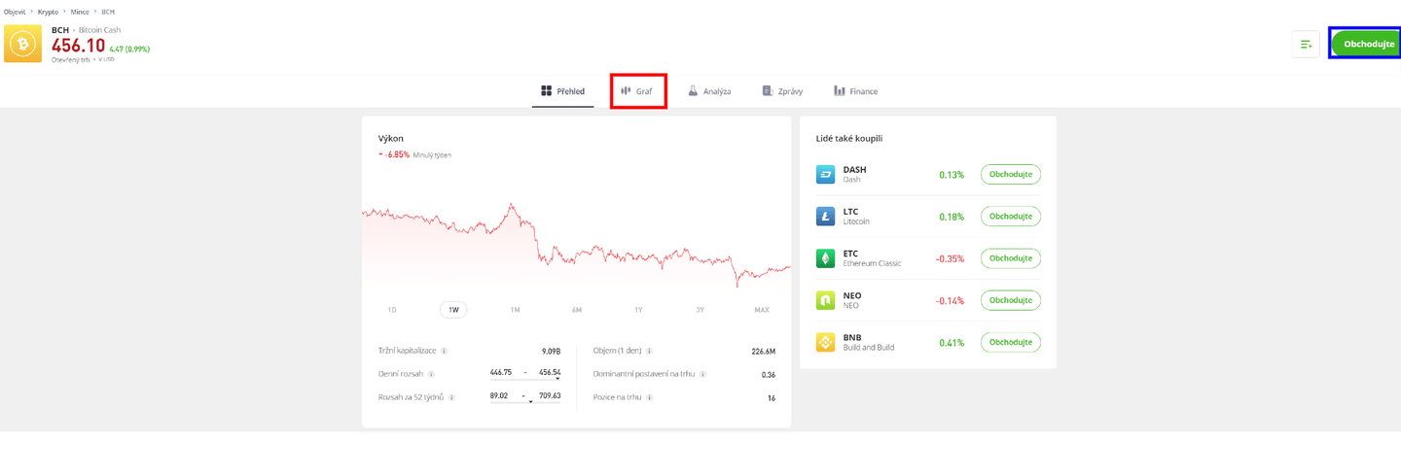Click the DASH coin icon
Viewport: 1401px width, 476px height.
(825, 175)
